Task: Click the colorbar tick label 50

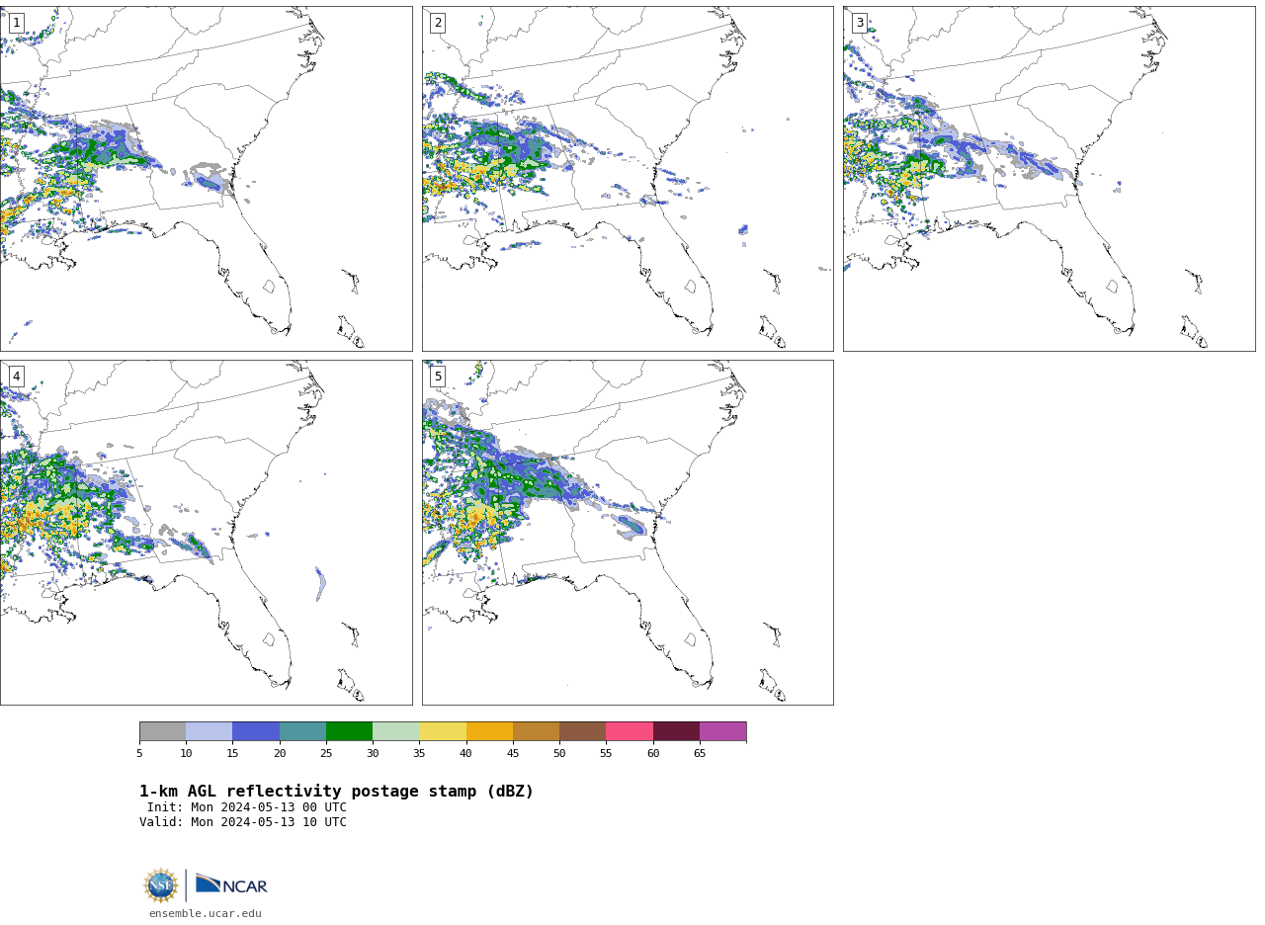Action: tap(559, 753)
